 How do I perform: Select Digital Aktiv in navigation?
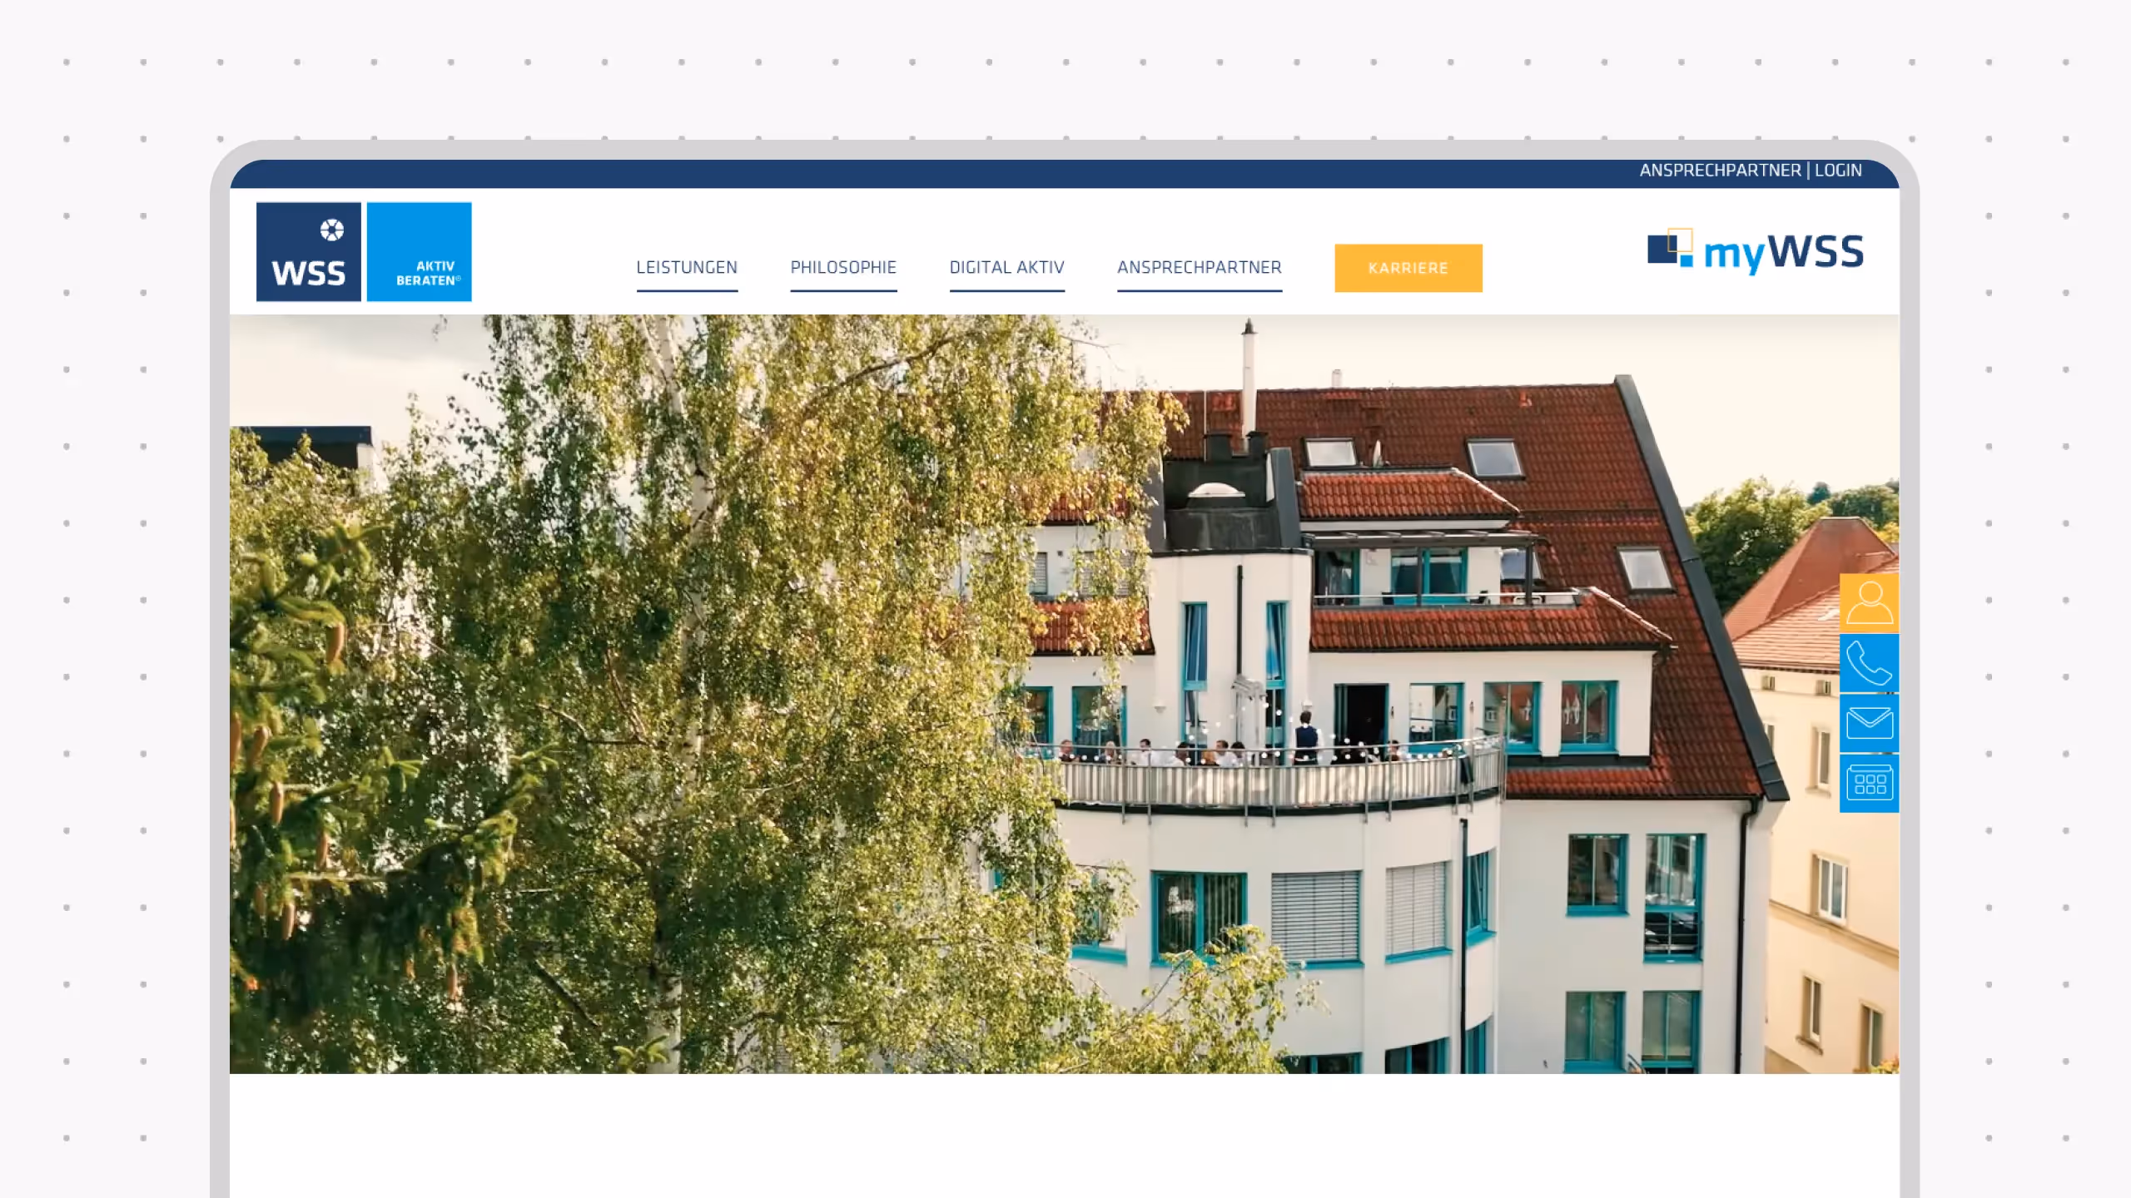click(x=1006, y=267)
